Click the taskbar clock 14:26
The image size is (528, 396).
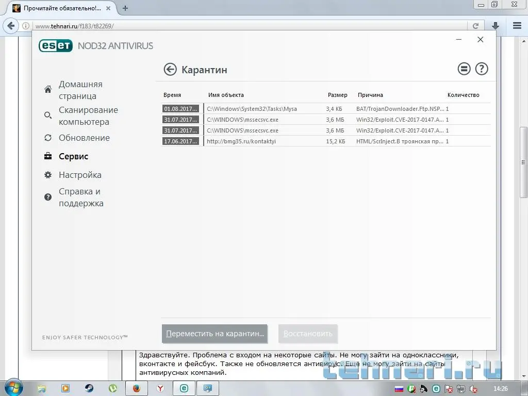tap(500, 389)
